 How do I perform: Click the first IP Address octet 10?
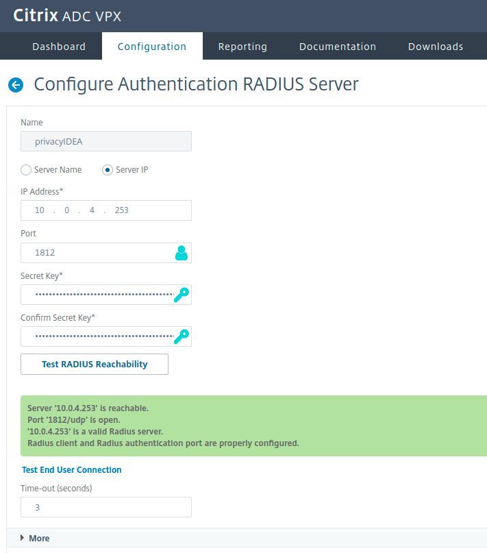pyautogui.click(x=40, y=210)
